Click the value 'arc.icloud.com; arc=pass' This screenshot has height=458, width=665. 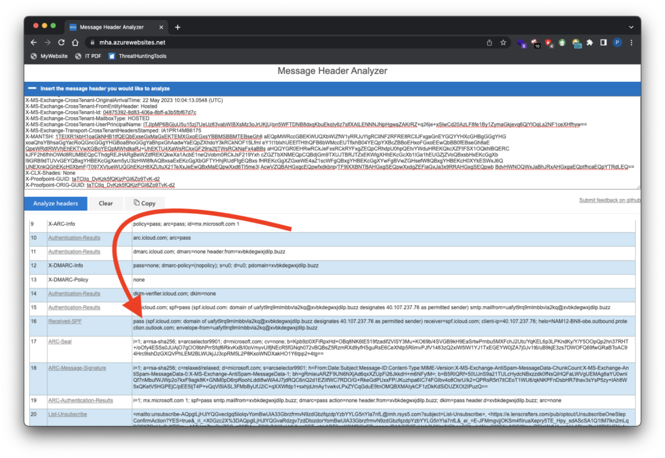pyautogui.click(x=162, y=238)
